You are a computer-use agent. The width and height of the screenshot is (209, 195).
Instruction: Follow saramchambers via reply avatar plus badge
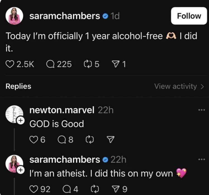(21, 170)
